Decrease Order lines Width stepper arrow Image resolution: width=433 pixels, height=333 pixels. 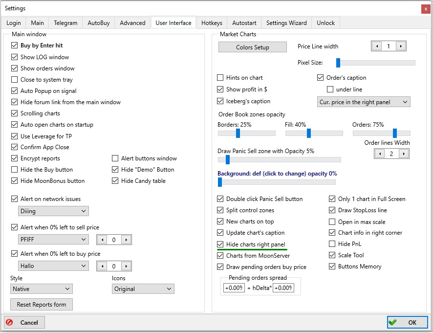[380, 154]
